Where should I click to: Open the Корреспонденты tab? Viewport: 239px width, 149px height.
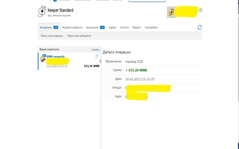(72, 28)
